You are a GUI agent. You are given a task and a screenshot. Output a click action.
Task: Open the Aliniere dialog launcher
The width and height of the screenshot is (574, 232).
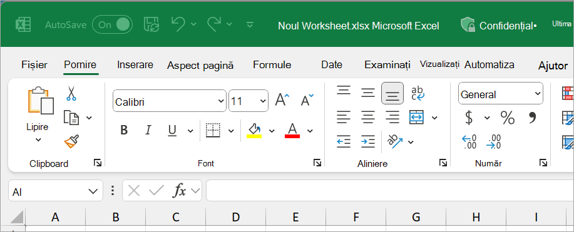[443, 163]
